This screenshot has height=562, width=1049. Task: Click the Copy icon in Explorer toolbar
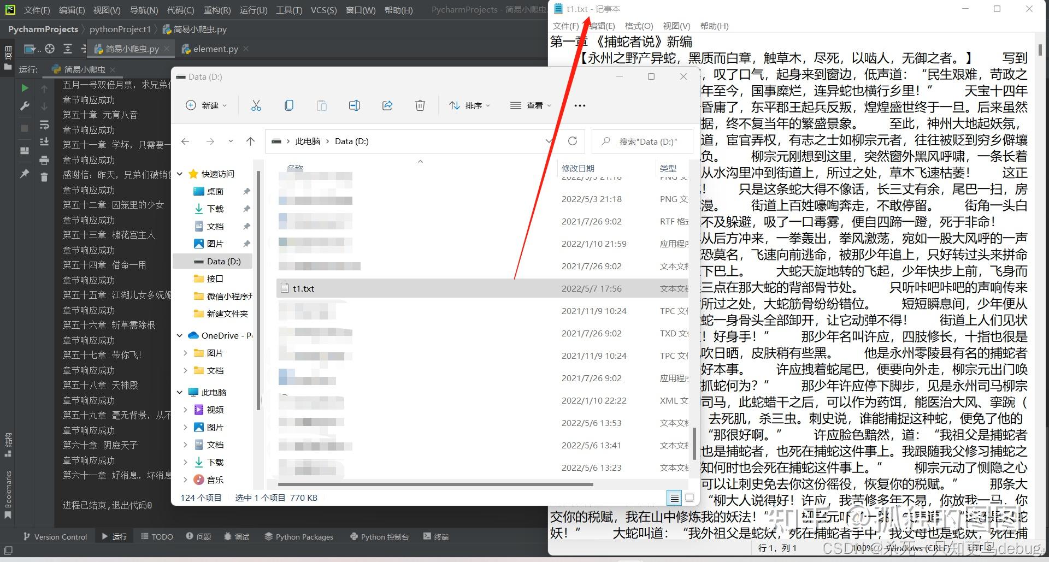point(289,105)
